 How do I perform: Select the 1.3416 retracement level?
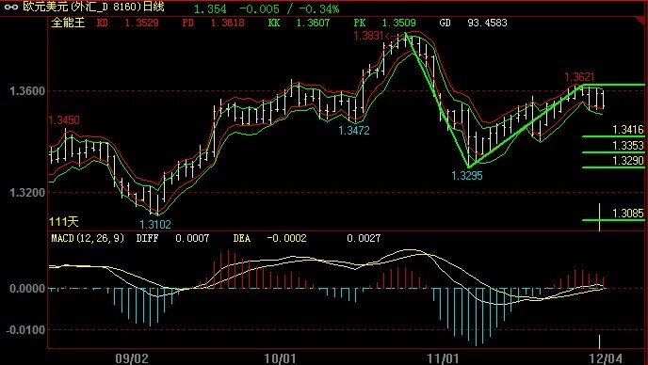(627, 130)
